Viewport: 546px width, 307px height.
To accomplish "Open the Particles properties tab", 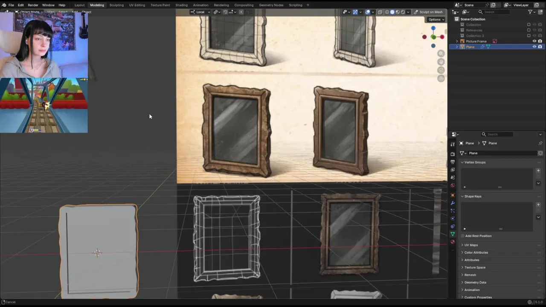I will (x=453, y=211).
